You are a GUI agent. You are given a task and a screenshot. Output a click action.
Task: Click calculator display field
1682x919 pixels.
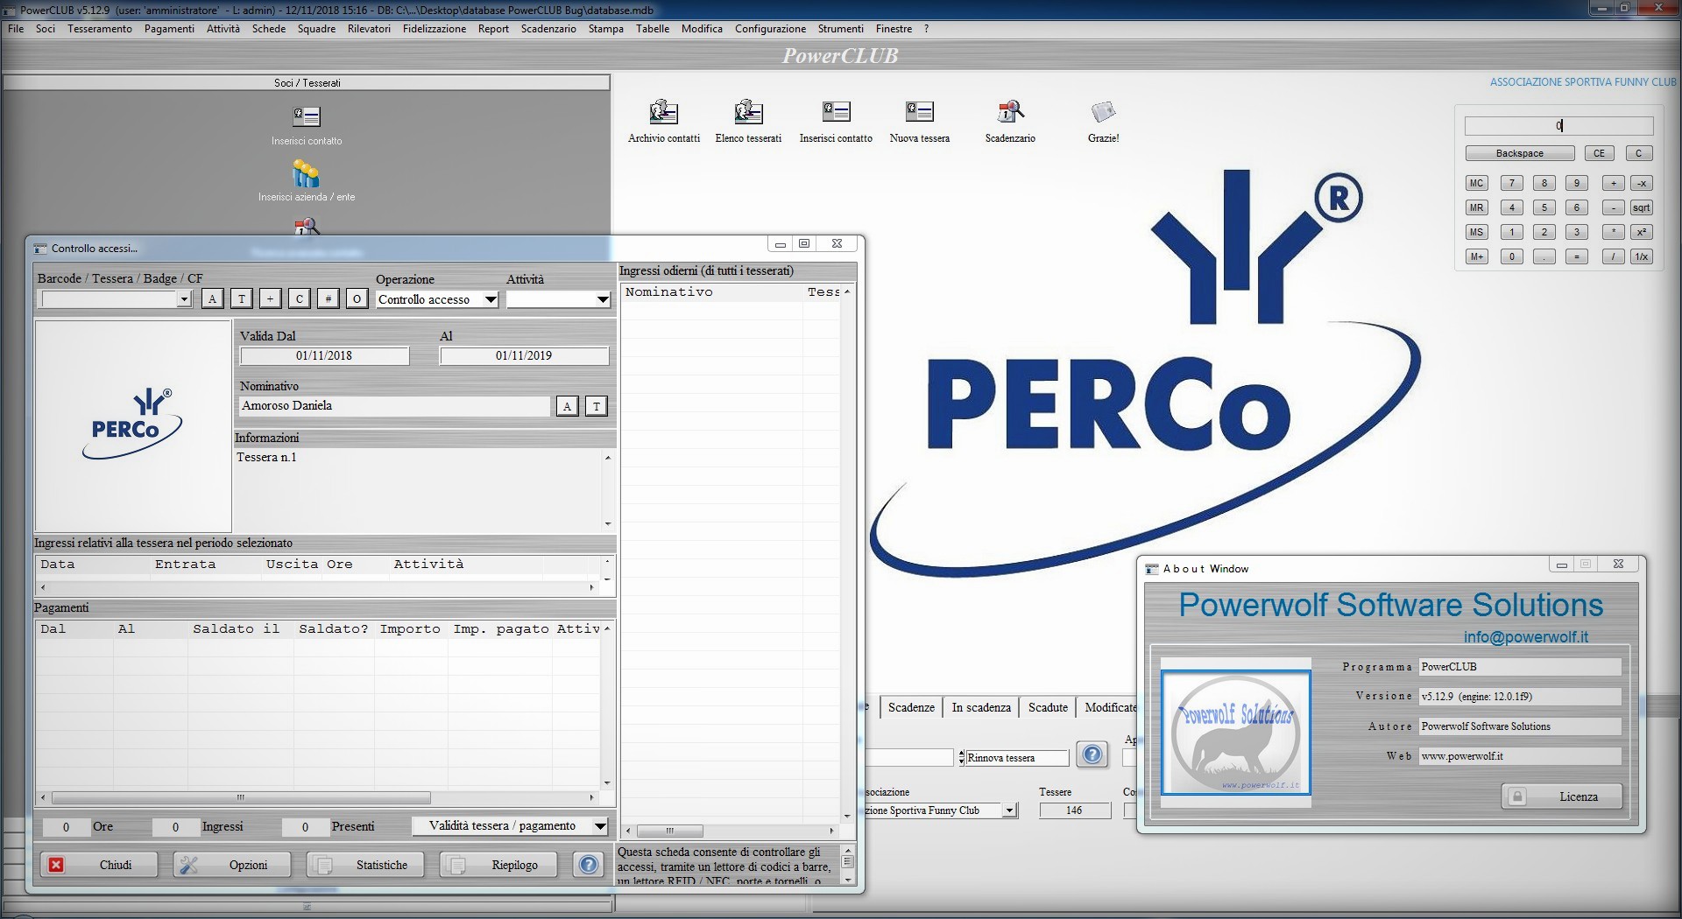point(1559,126)
